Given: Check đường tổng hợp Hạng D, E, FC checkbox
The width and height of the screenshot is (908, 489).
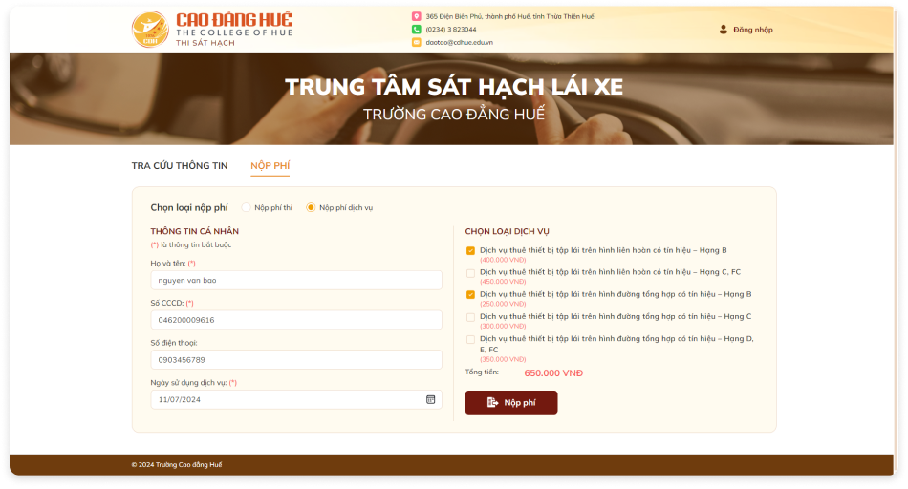Looking at the screenshot, I should click(470, 339).
